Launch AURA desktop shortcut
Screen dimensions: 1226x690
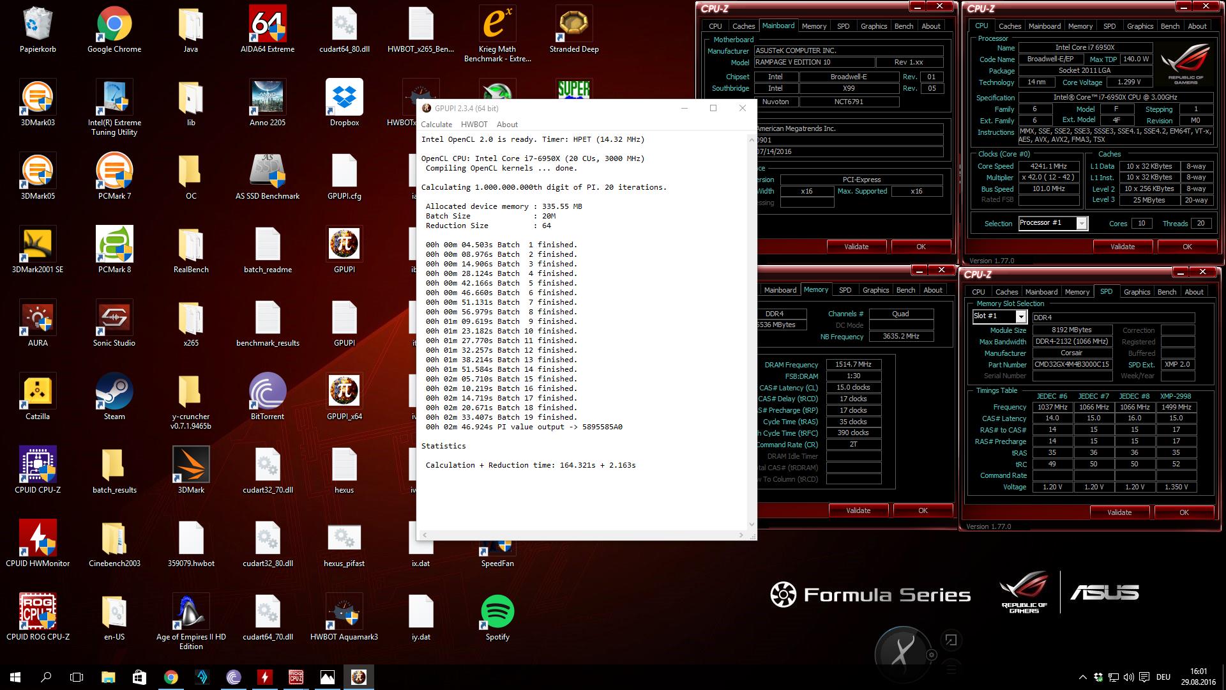coord(38,324)
